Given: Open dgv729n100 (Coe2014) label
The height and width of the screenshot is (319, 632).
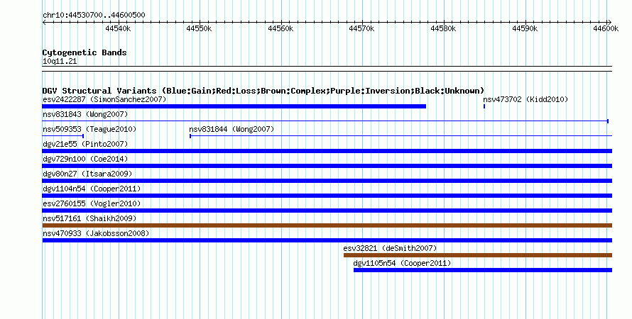Looking at the screenshot, I should (85, 159).
